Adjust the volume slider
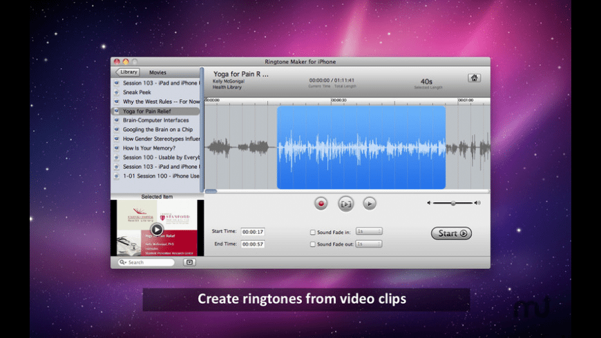 click(453, 203)
